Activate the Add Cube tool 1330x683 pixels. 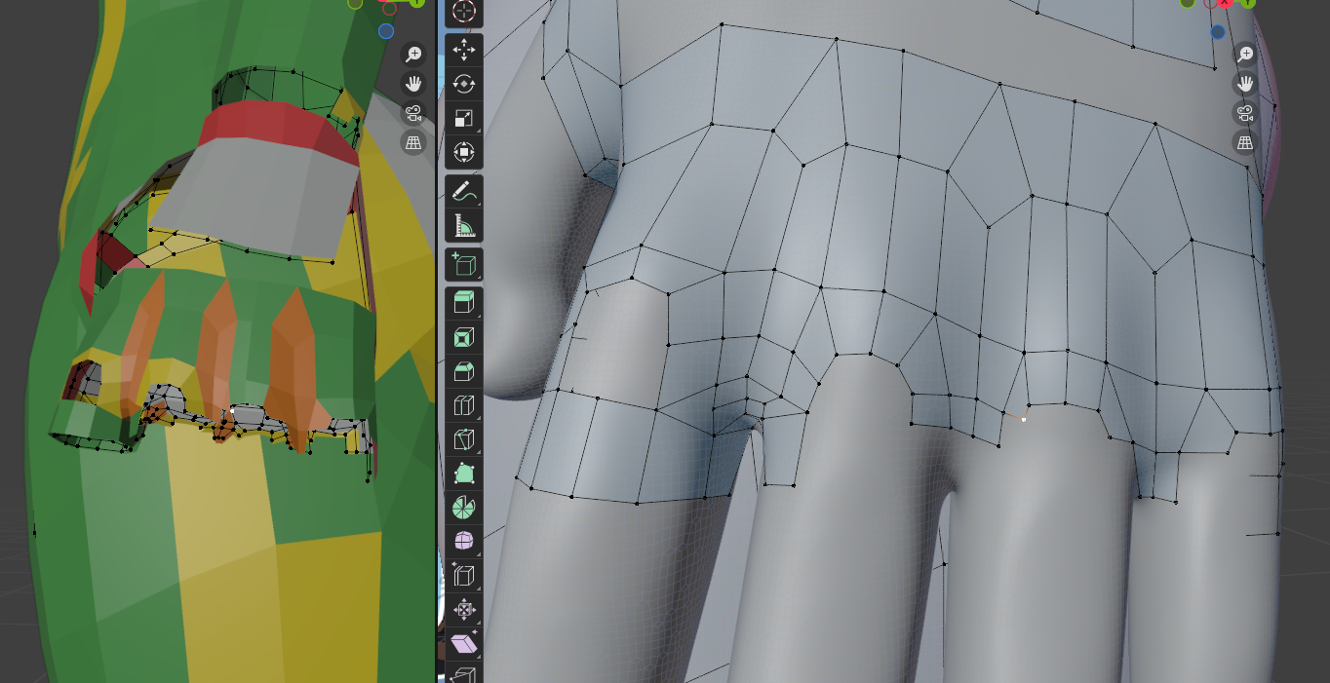tap(464, 264)
